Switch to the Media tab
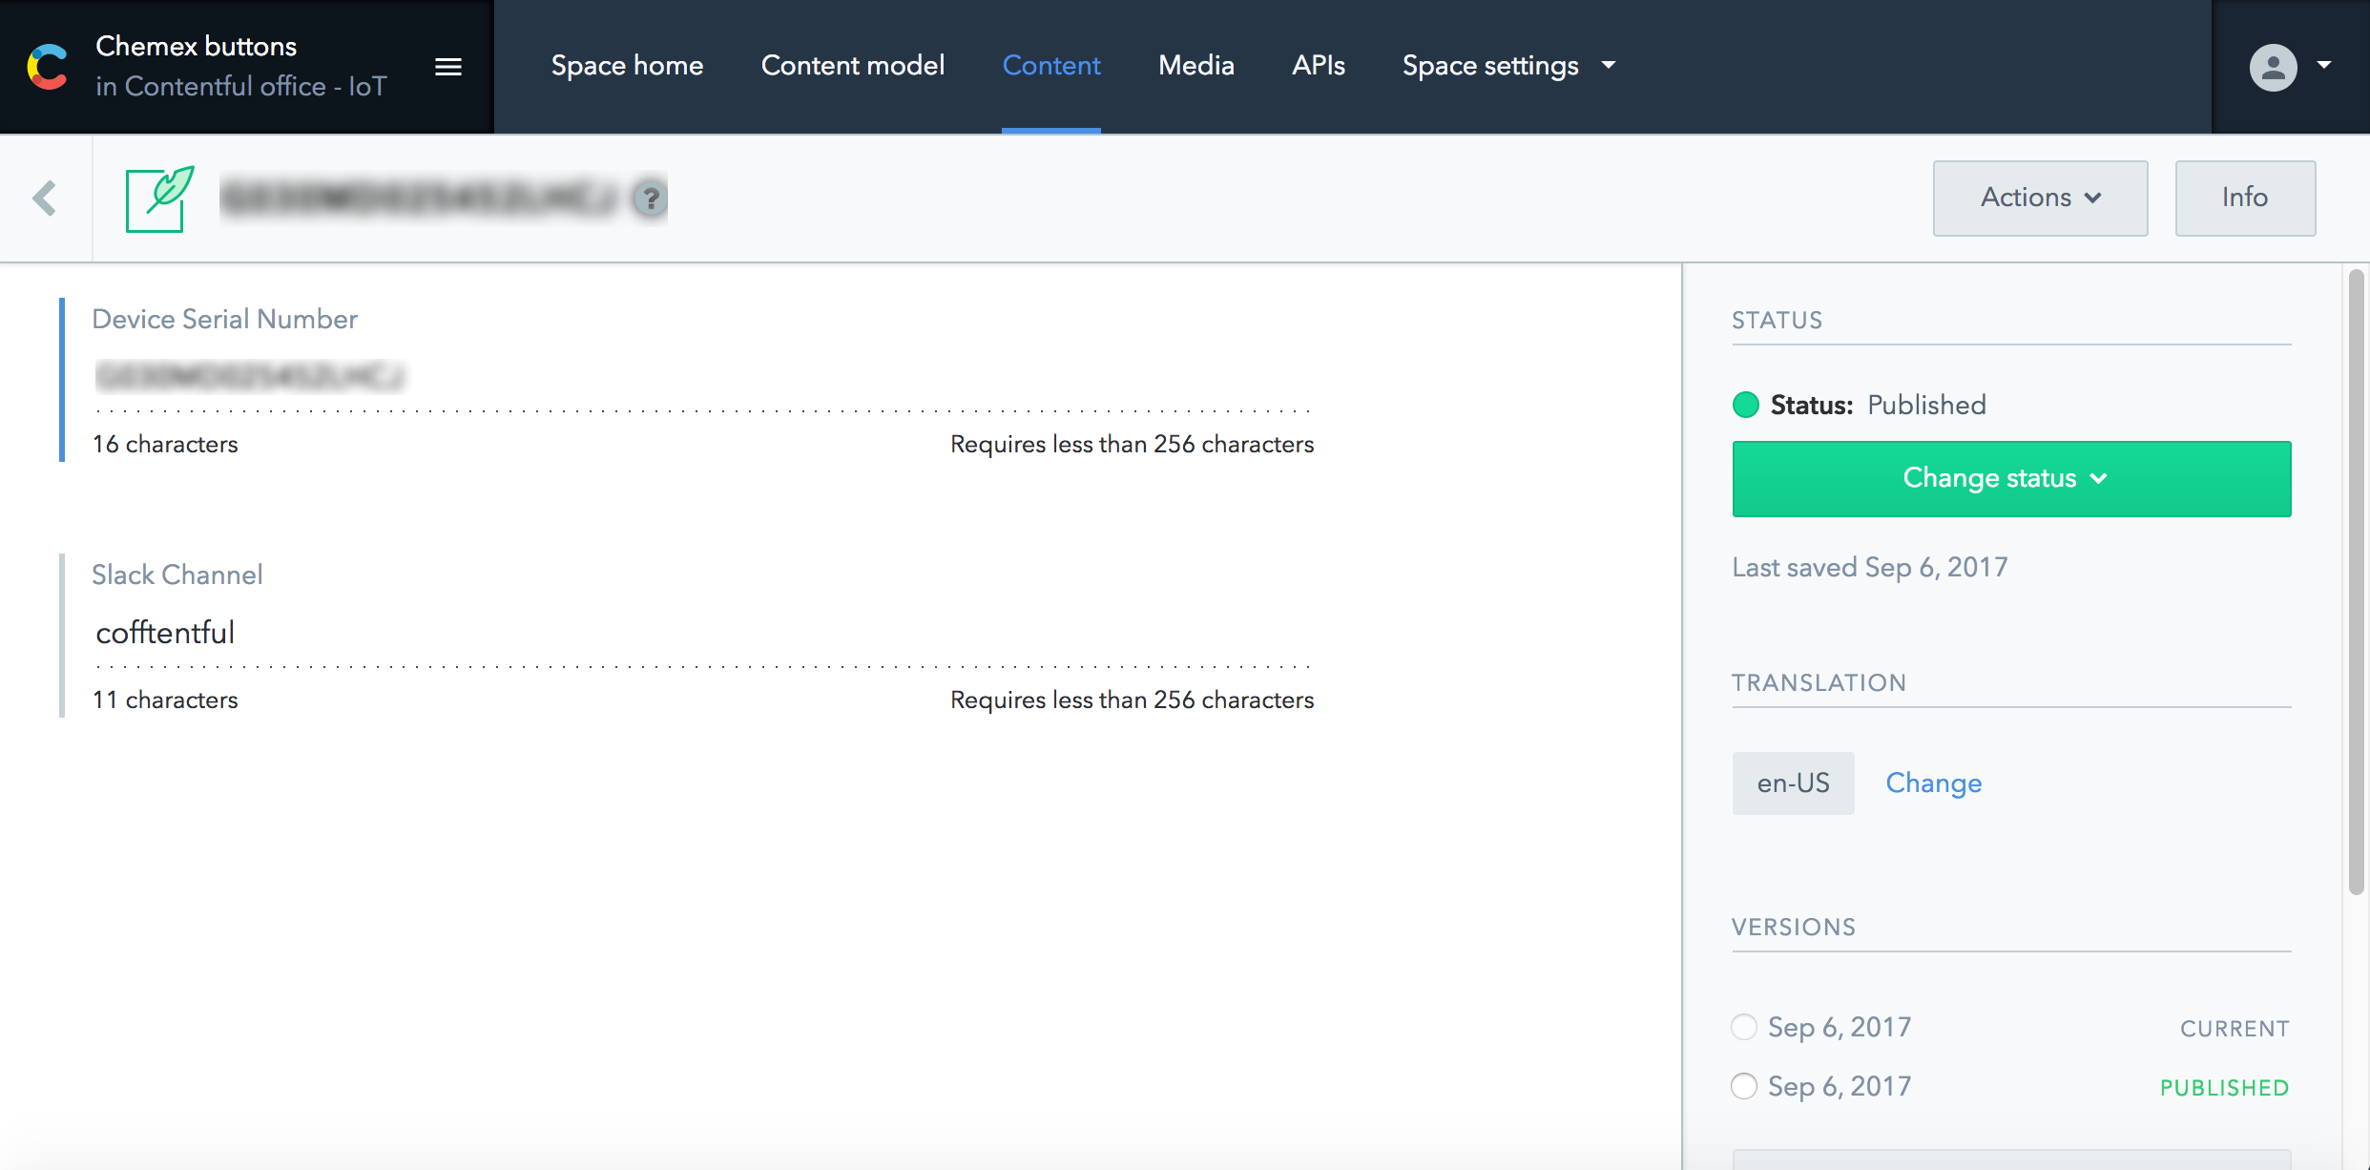Viewport: 2370px width, 1170px height. point(1195,65)
